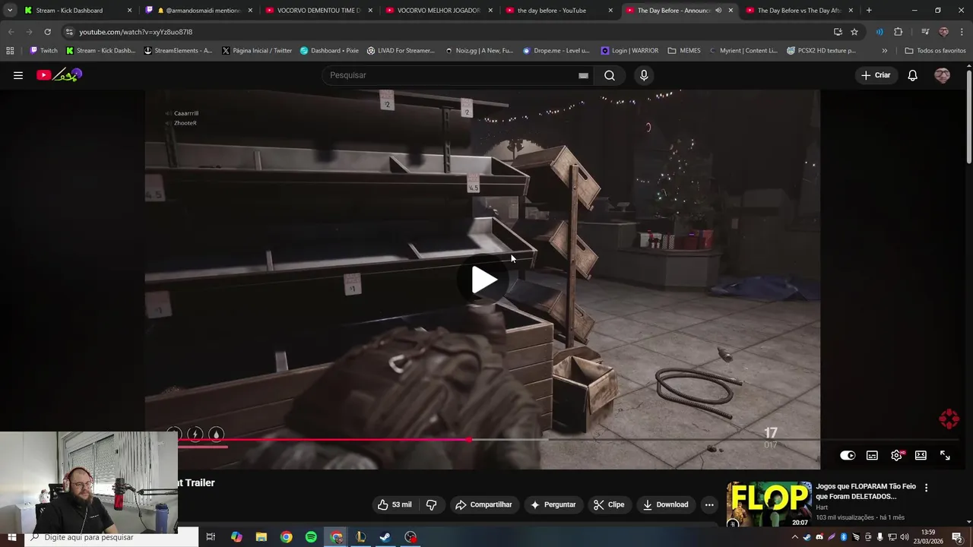
Task: Go back to previous page
Action: [11, 32]
